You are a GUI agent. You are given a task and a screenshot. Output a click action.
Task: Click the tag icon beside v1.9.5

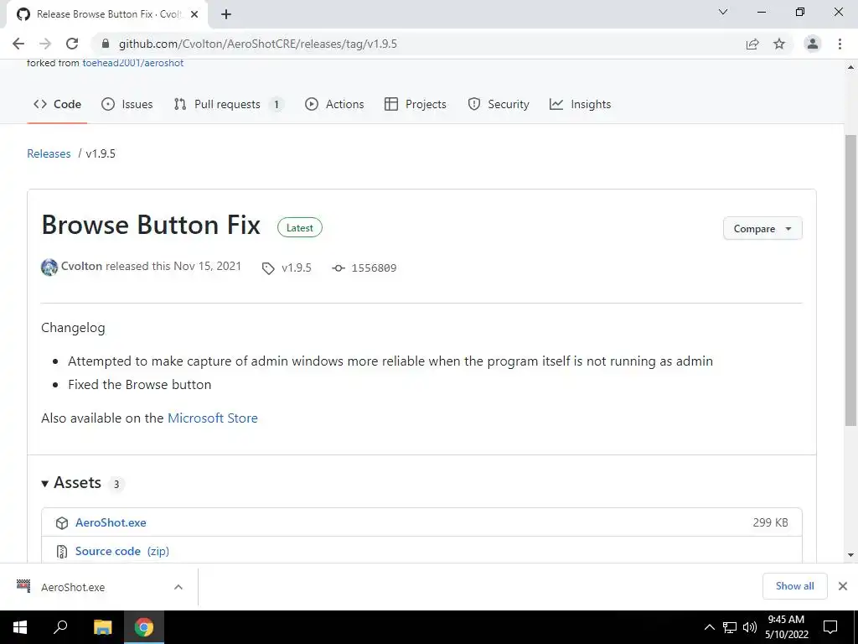tap(268, 268)
